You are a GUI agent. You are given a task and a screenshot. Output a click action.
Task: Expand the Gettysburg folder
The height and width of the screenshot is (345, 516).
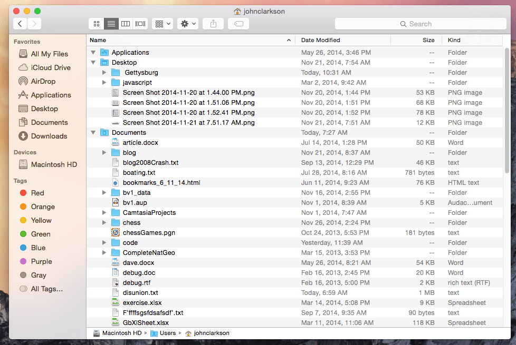(x=104, y=72)
